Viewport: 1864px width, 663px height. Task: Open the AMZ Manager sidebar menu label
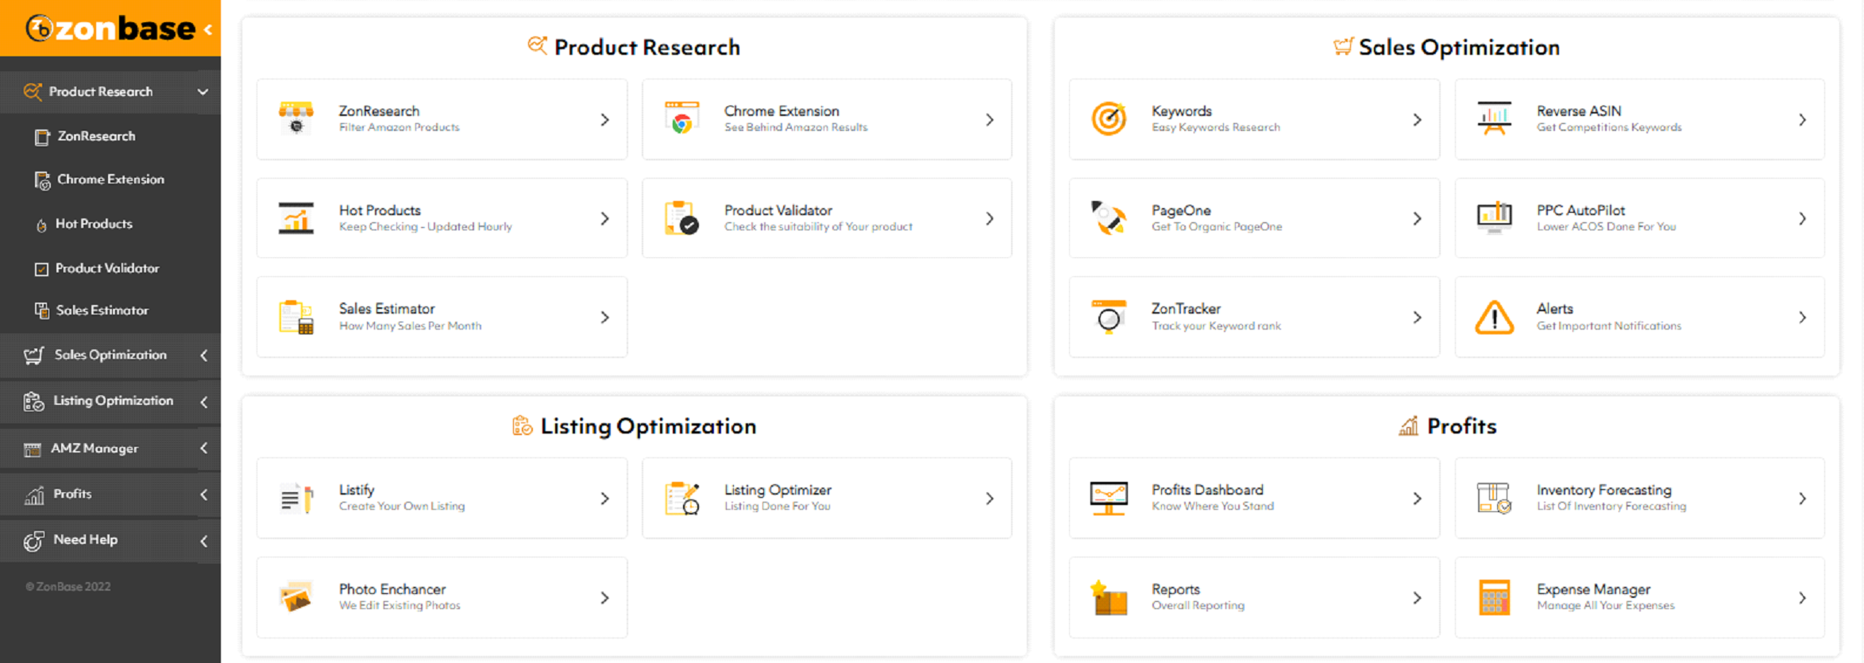point(95,449)
